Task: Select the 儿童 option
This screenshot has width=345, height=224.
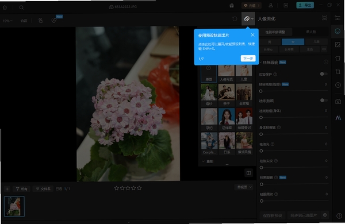Action: 316,42
